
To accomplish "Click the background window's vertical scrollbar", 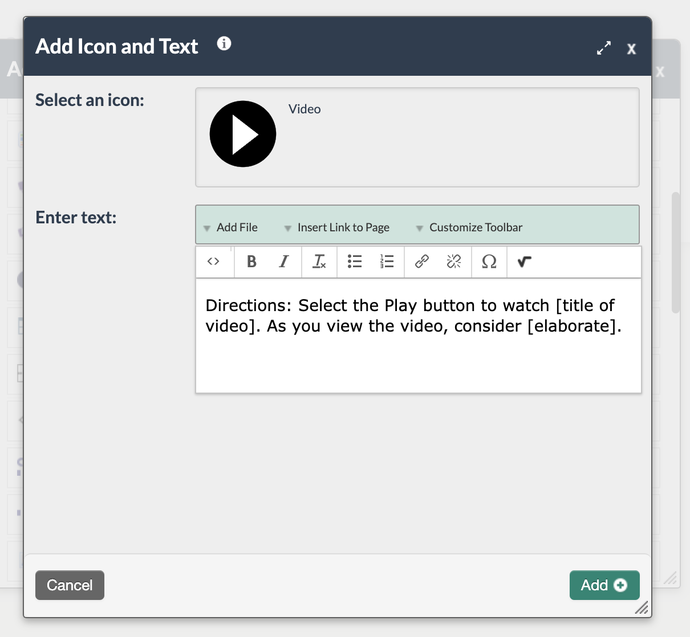I will point(676,253).
